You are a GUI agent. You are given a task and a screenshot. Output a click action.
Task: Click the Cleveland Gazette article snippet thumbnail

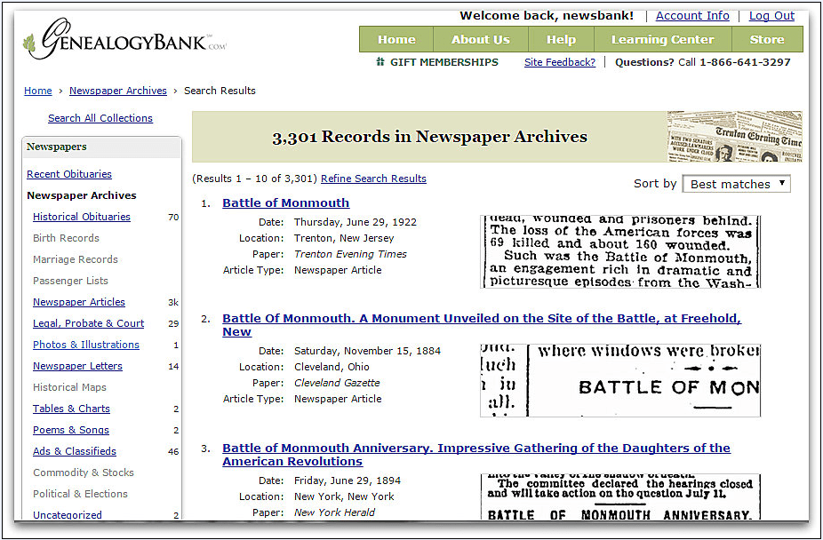point(620,381)
